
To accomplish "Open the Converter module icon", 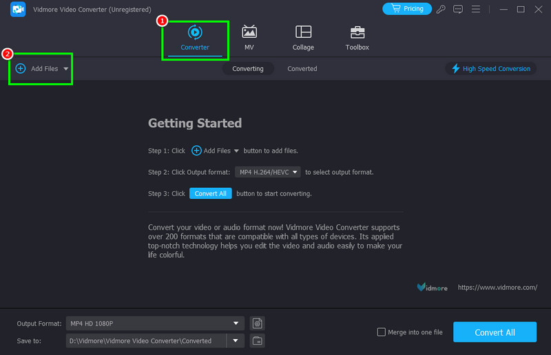I will [195, 33].
